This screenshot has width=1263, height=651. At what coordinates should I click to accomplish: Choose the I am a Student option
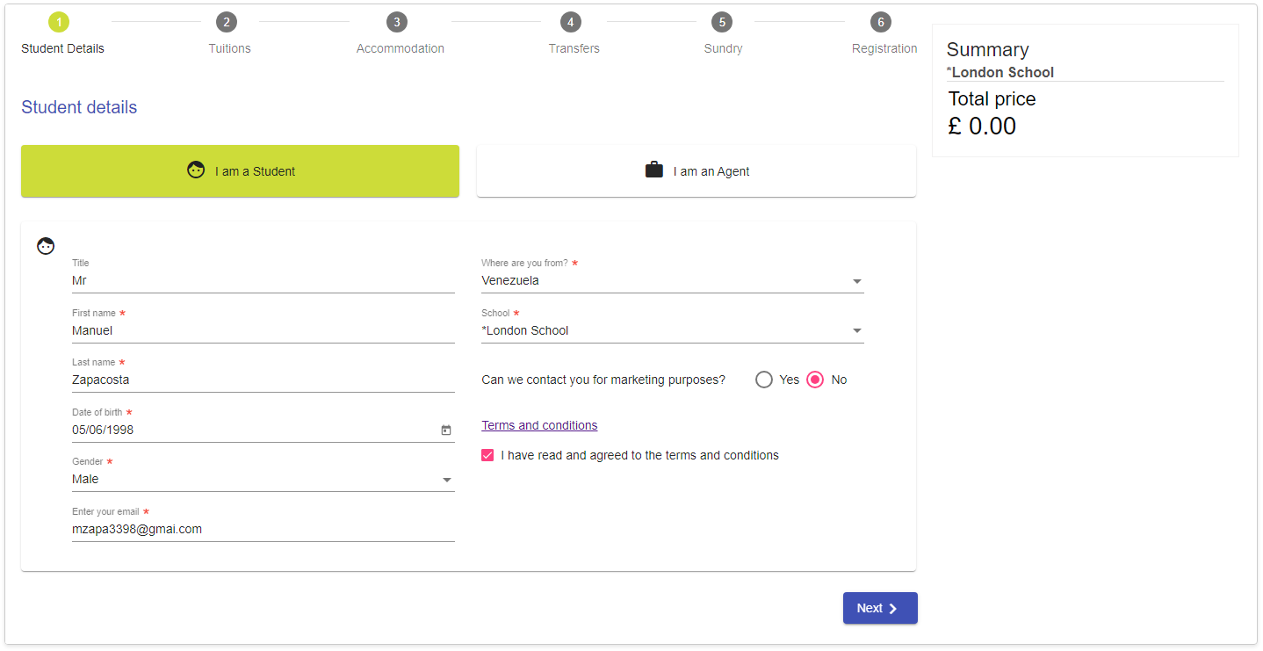[240, 171]
